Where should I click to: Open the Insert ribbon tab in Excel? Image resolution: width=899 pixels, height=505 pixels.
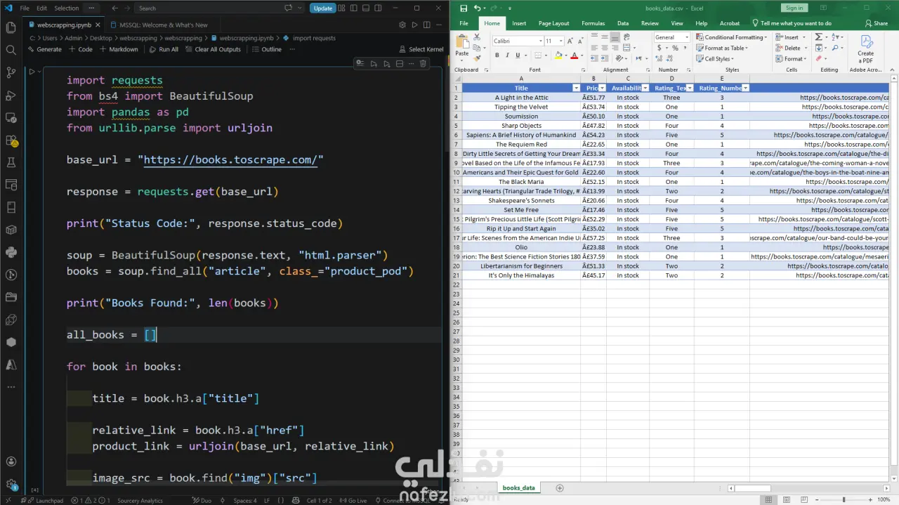tap(519, 23)
